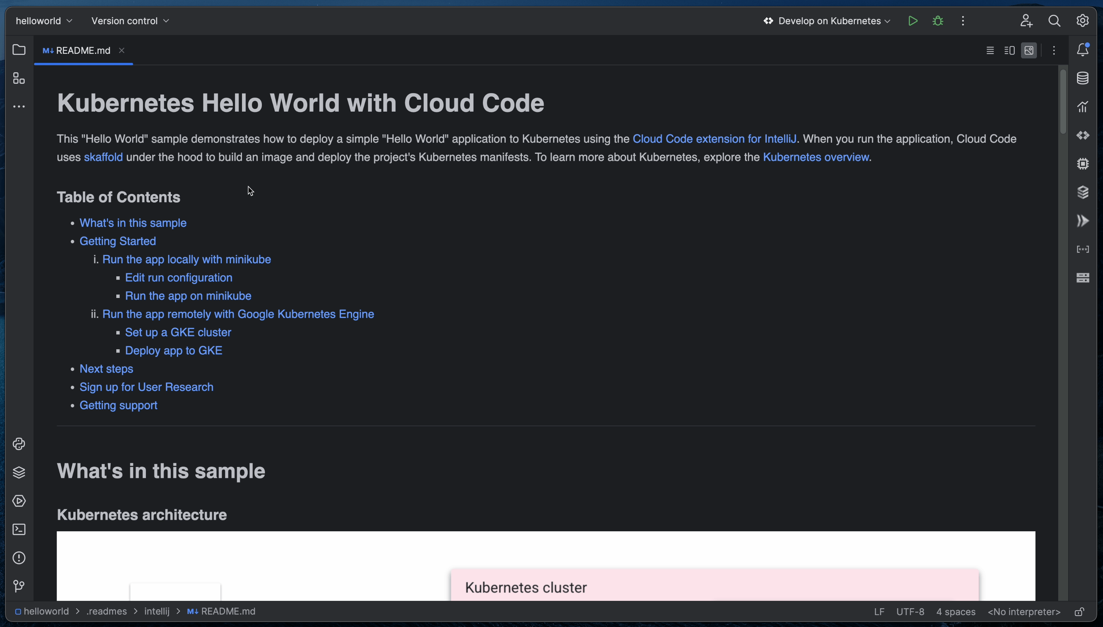Click the Run button in toolbar

click(x=912, y=21)
